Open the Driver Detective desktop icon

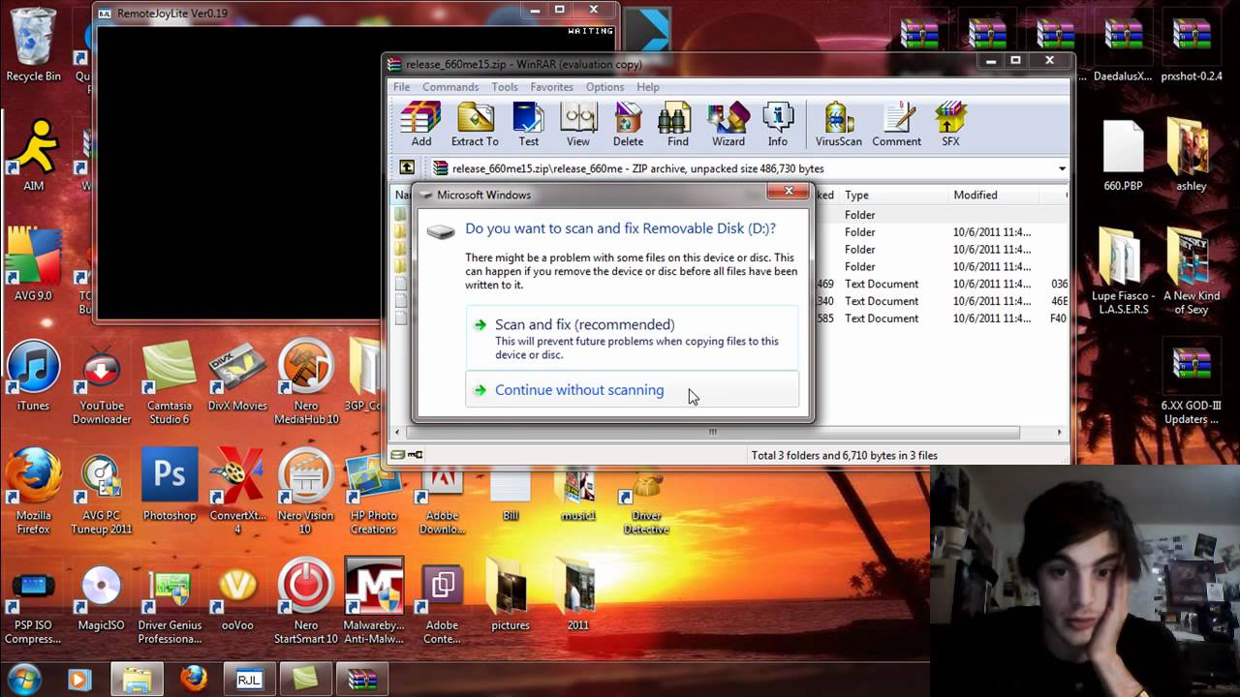(x=646, y=501)
